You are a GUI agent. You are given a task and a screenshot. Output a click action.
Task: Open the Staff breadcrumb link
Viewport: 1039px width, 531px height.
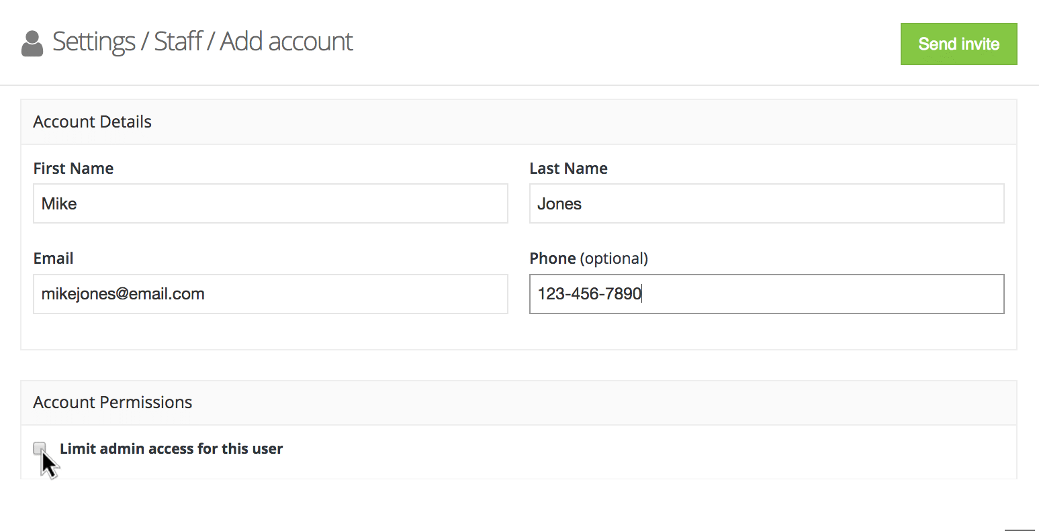click(178, 42)
